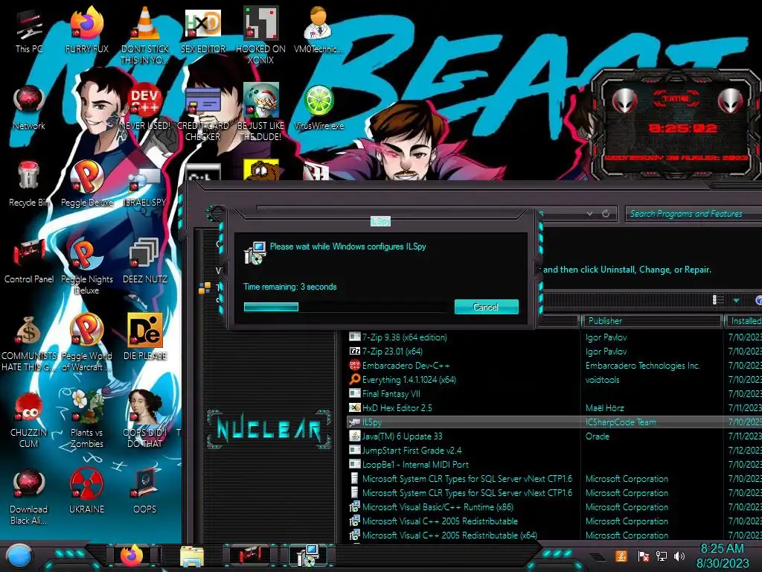Launch Peggle Nights Deluxe shortcut

pyautogui.click(x=86, y=266)
